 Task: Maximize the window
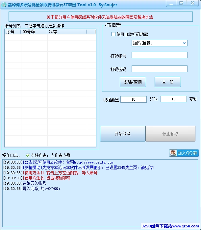181,3
